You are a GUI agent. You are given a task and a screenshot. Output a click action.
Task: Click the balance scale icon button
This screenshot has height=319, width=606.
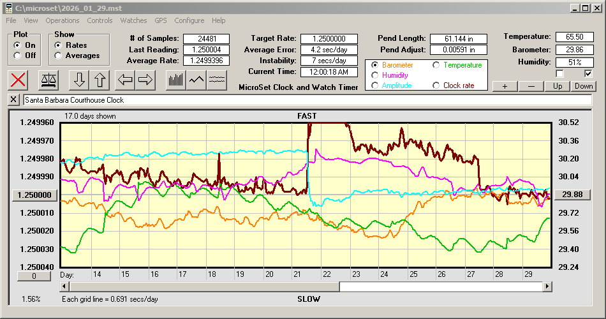(x=48, y=80)
